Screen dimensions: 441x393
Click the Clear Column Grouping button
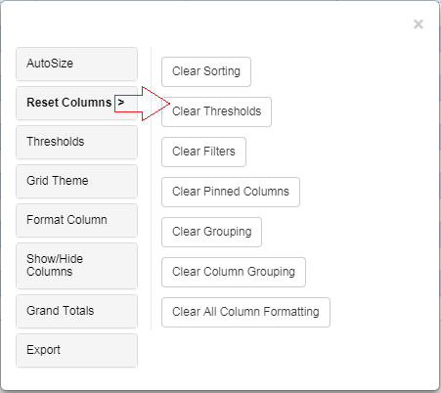coord(234,272)
